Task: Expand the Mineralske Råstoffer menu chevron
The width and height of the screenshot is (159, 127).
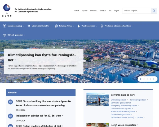Action: [51, 26]
